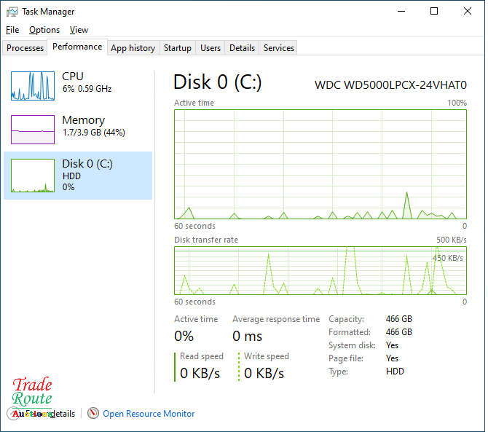Open the File menu
This screenshot has height=432, width=488.
12,30
